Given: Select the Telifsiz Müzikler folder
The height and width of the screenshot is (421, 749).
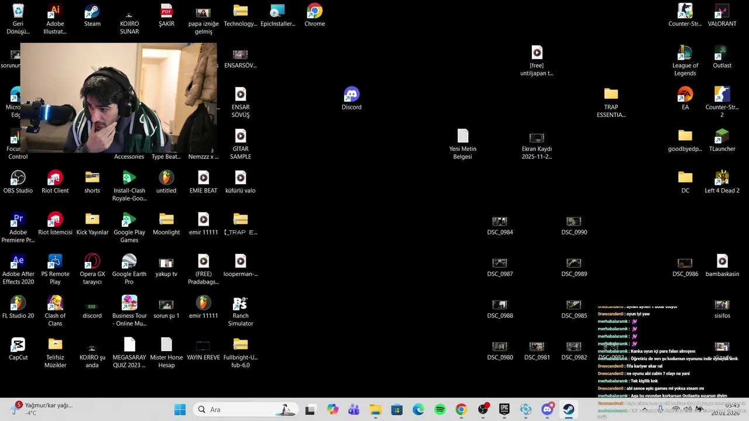Looking at the screenshot, I should pyautogui.click(x=55, y=353).
